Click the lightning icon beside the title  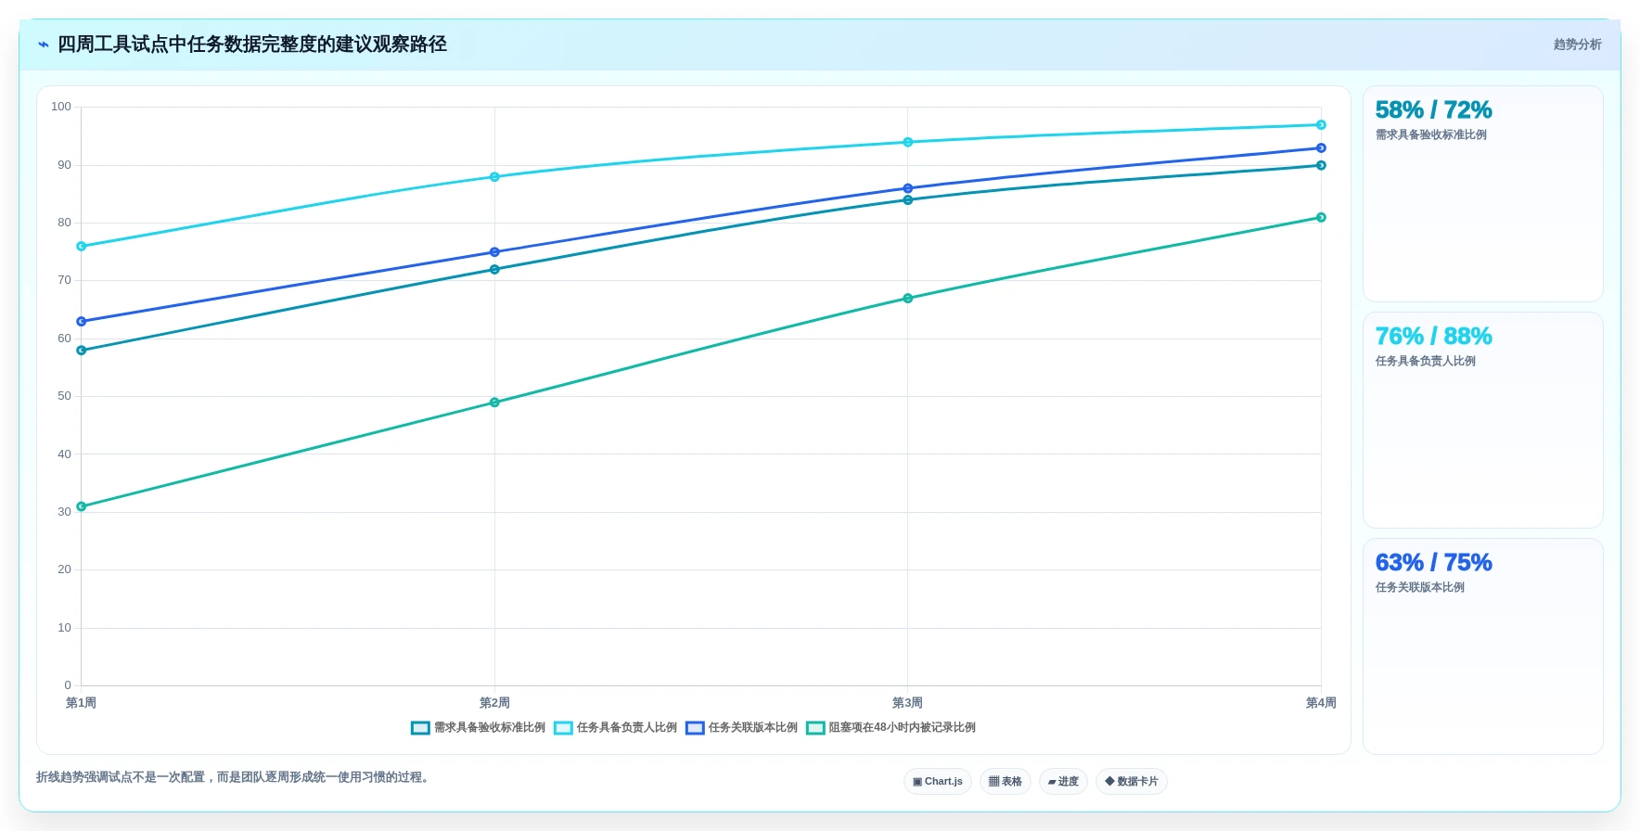click(x=43, y=45)
